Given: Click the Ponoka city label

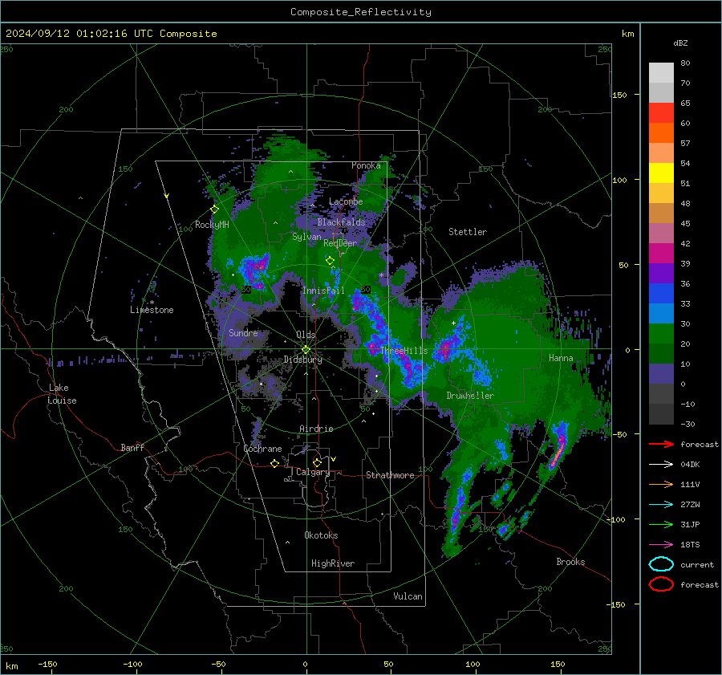Looking at the screenshot, I should pos(366,165).
